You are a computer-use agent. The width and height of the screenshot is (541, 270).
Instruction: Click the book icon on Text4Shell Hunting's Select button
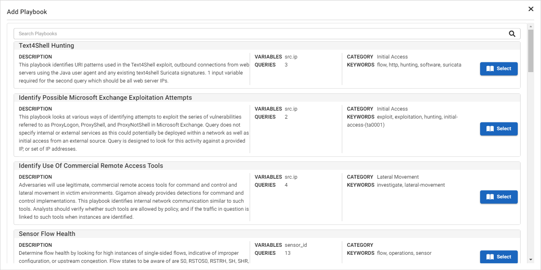pos(490,69)
